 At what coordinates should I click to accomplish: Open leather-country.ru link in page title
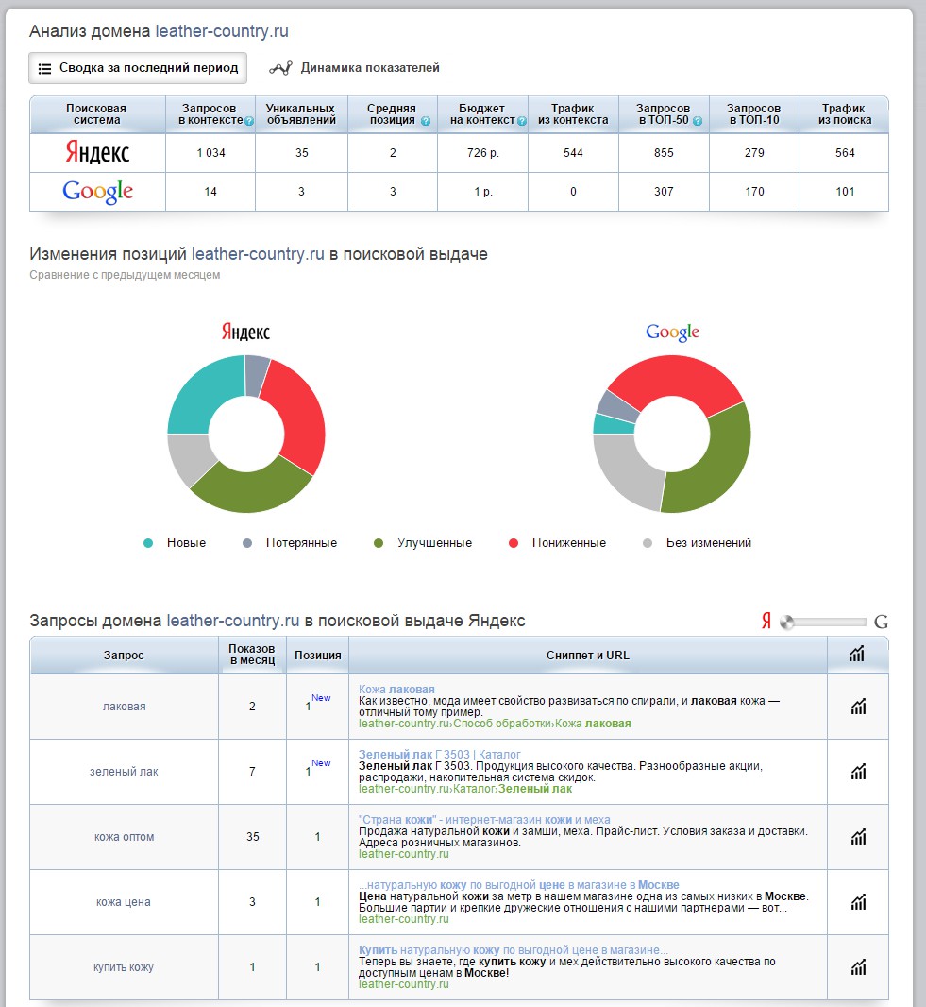(x=222, y=31)
